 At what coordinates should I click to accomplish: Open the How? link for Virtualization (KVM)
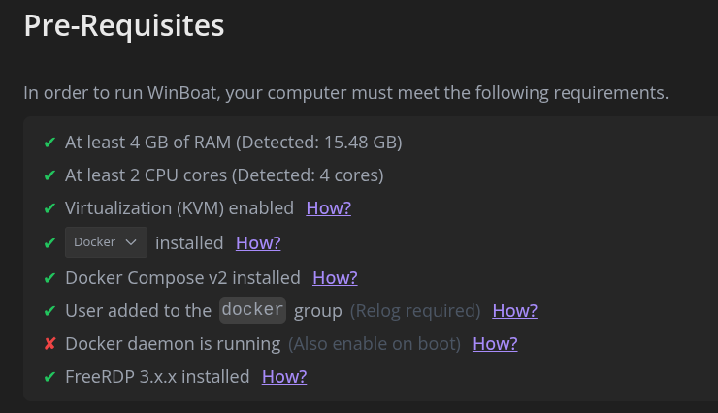(x=328, y=207)
